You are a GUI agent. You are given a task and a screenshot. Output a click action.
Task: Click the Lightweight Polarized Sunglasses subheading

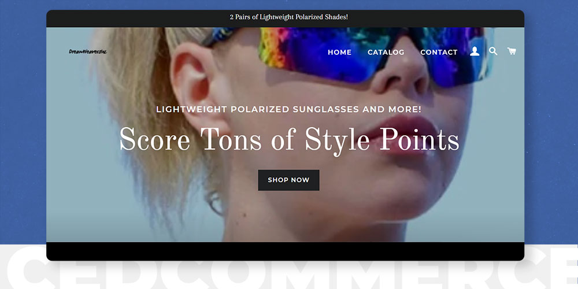[x=288, y=109]
